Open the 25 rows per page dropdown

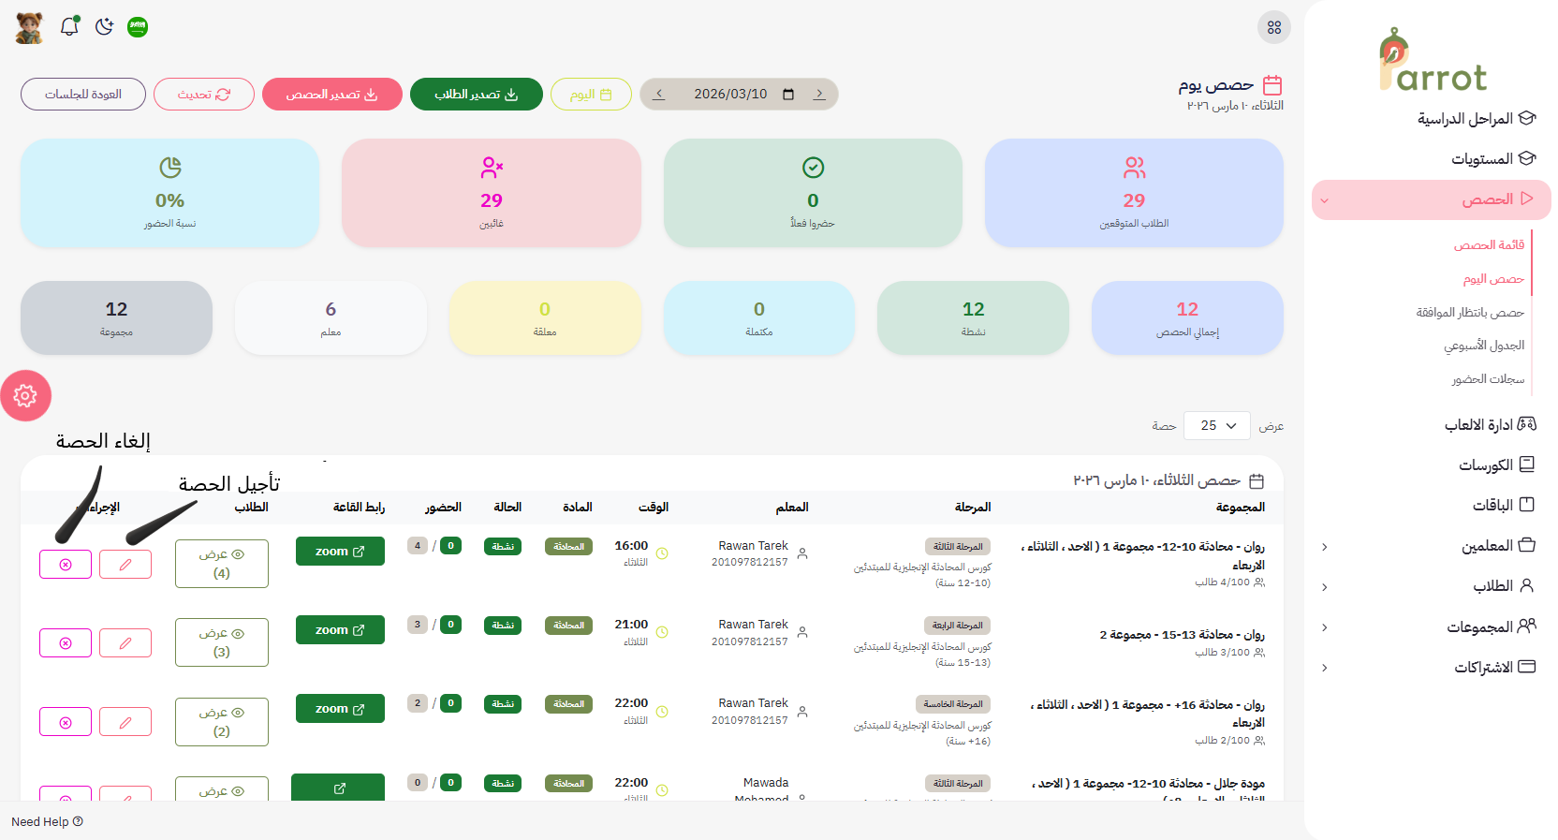pos(1216,426)
